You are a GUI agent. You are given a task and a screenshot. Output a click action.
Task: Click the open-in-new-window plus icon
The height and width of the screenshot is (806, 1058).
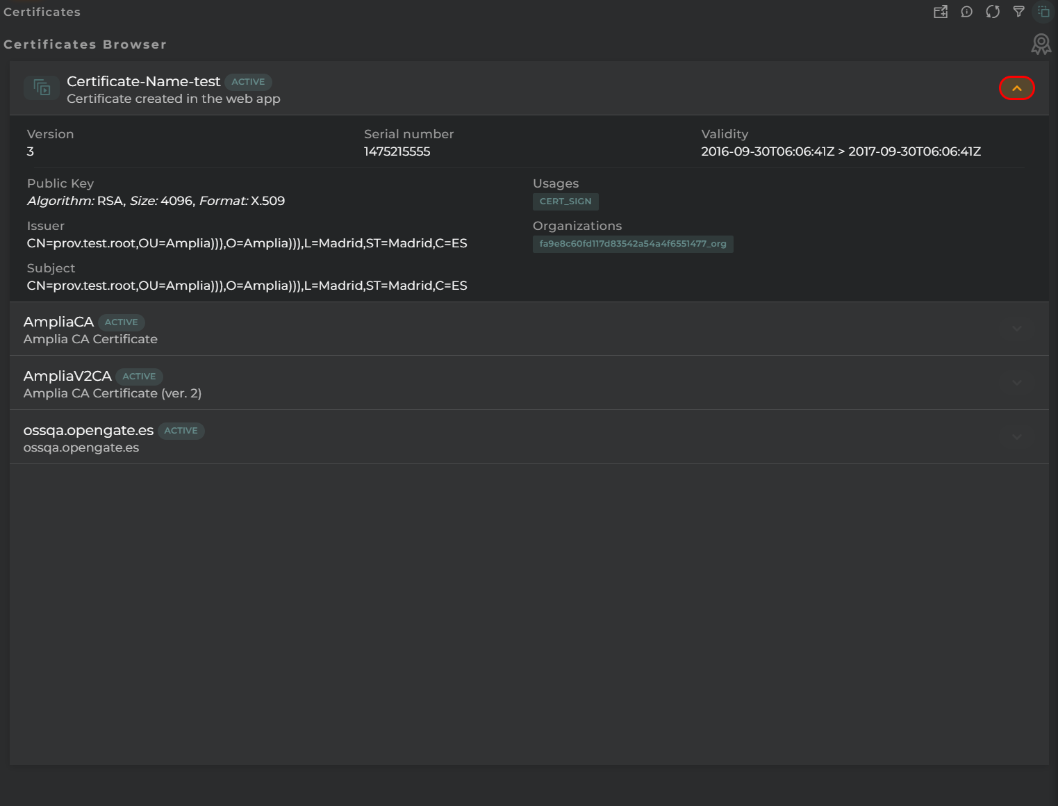[x=941, y=12]
